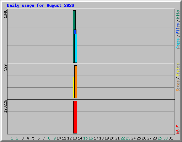Click the Visits legend label
This screenshot has width=182, height=142.
(178, 70)
